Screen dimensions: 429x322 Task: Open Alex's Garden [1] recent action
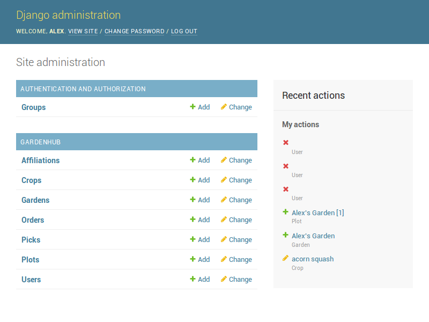pos(318,213)
